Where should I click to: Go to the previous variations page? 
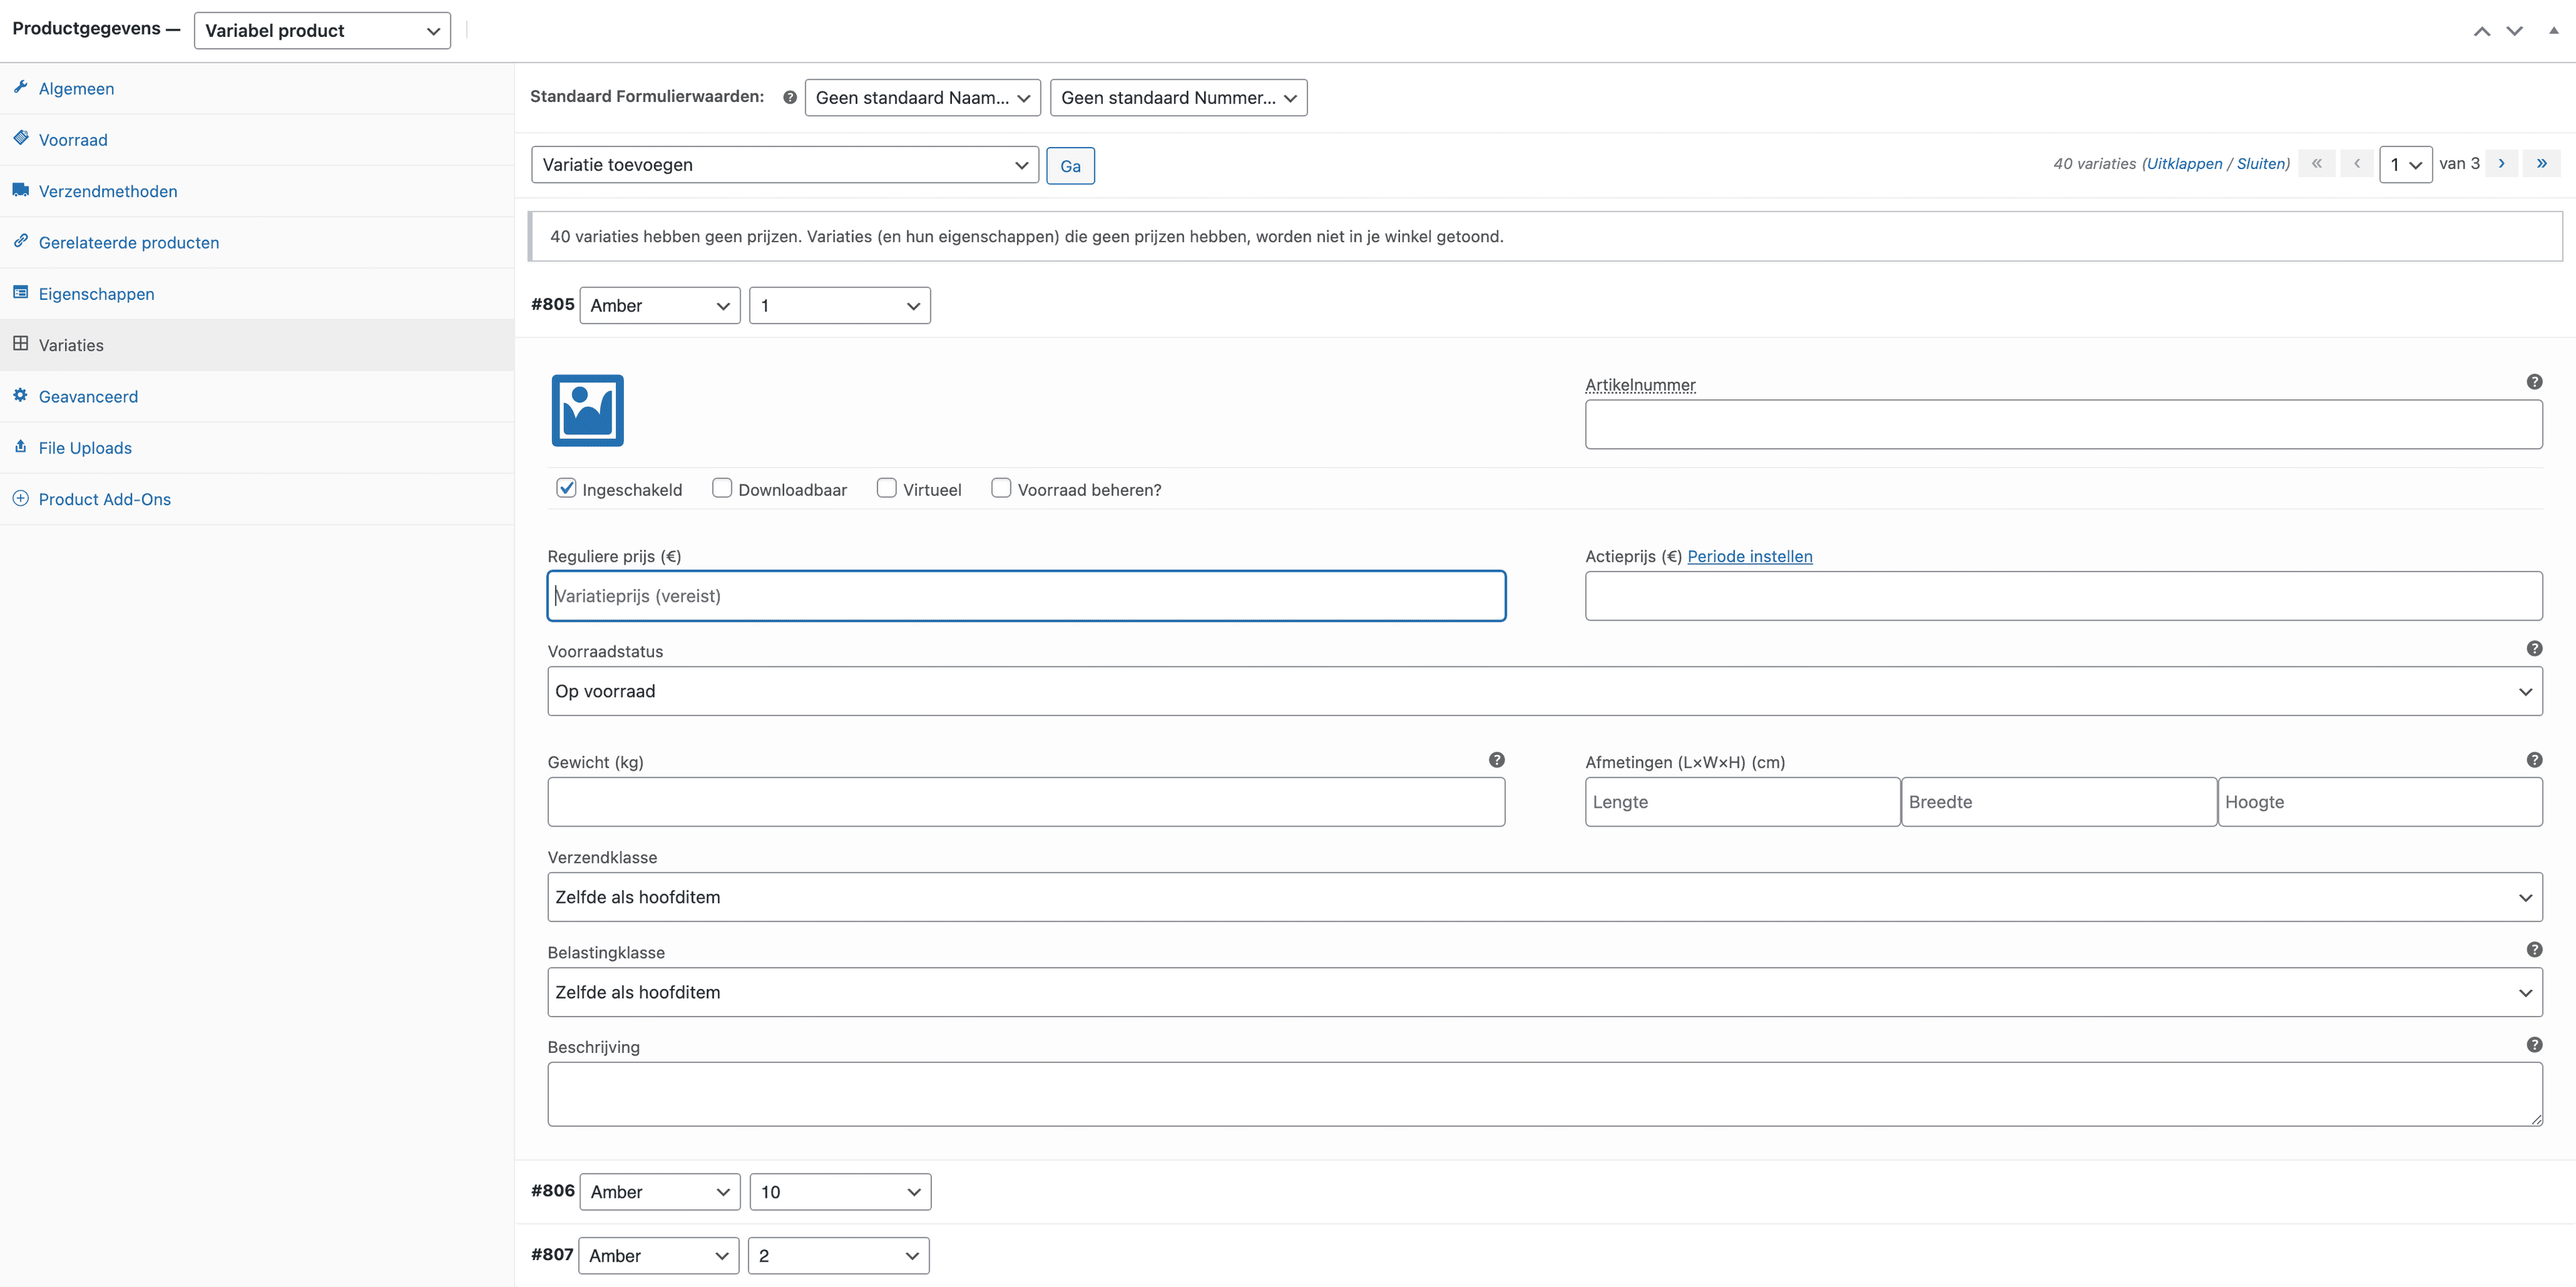pos(2356,163)
